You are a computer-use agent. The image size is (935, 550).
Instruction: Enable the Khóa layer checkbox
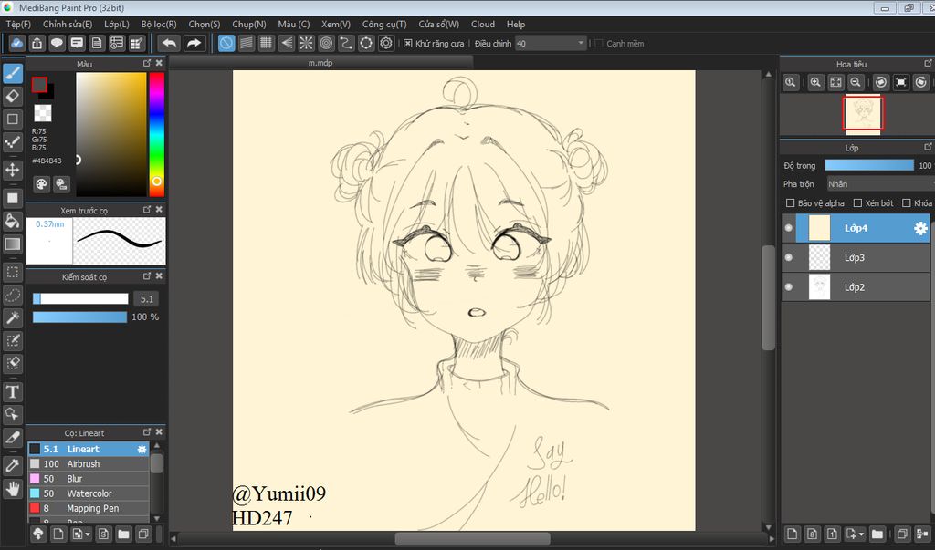tap(907, 203)
